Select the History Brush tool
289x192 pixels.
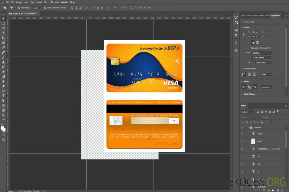tap(3, 67)
